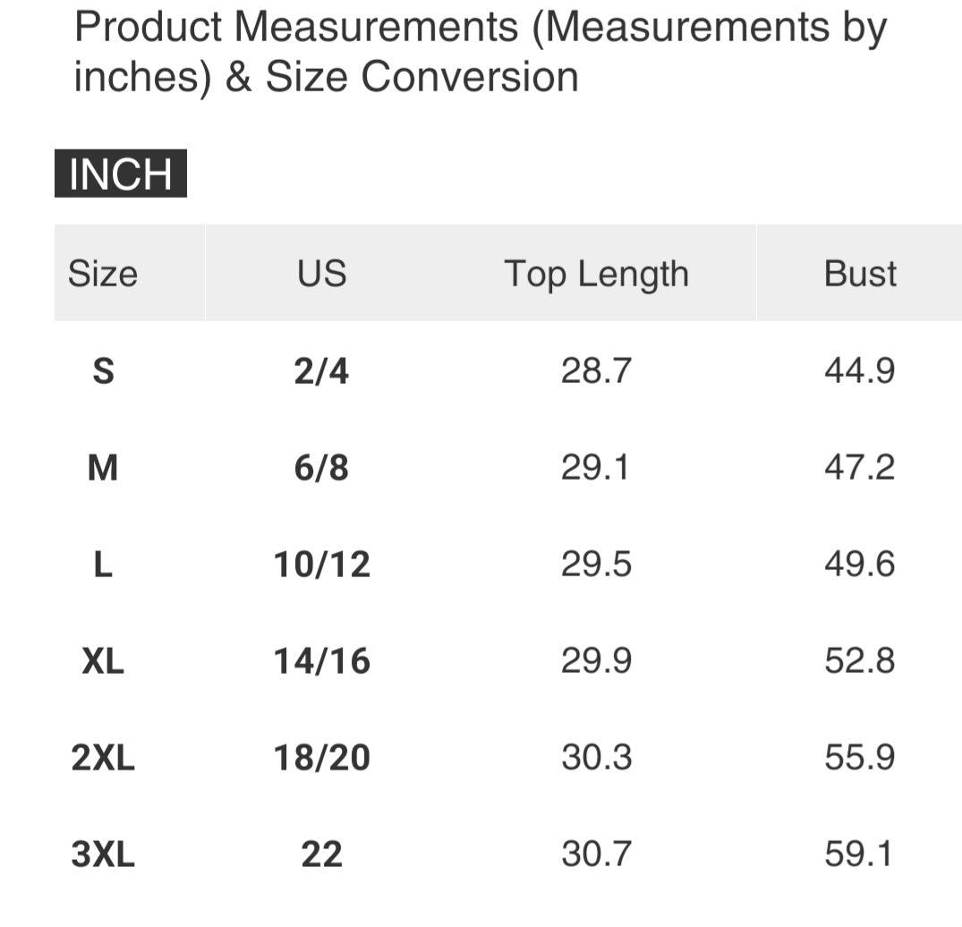Click the 10/12 US size cell
This screenshot has width=962, height=927.
[321, 565]
